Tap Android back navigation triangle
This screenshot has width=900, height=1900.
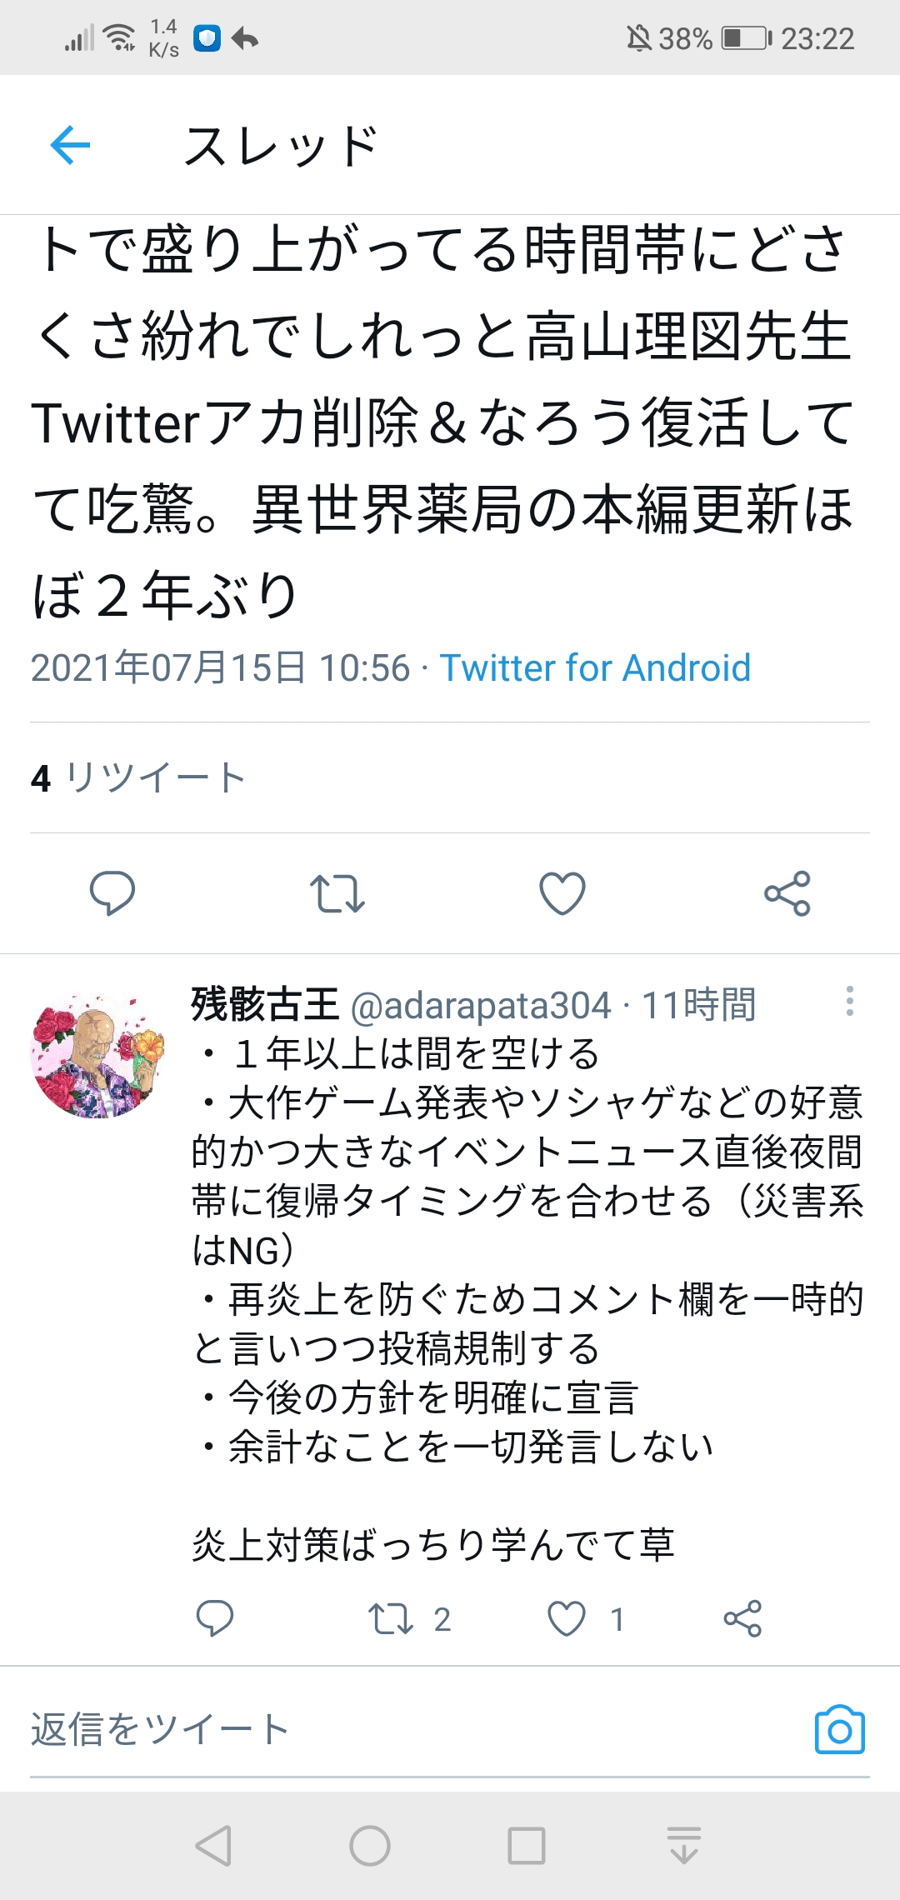pos(213,1846)
